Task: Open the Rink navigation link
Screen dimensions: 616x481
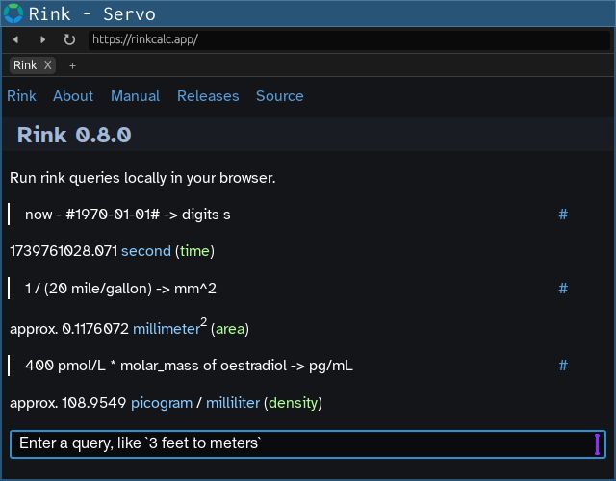Action: pyautogui.click(x=21, y=96)
